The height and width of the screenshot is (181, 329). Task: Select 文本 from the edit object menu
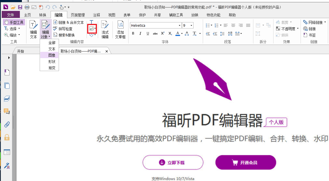(49, 49)
